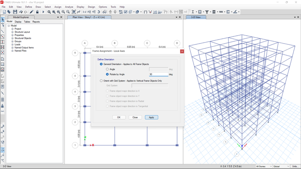Click the Draw Floor/Wall polygon icon

tap(3, 59)
